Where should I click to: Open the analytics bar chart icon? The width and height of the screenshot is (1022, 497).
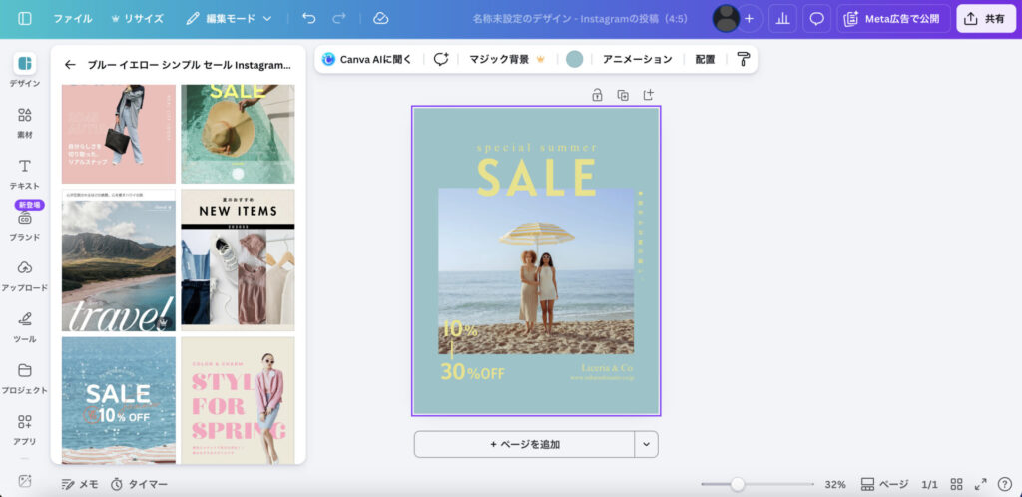click(782, 18)
